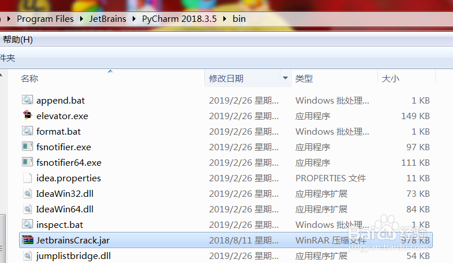Click the idea.properties blank file icon
453x263 pixels.
click(x=28, y=178)
